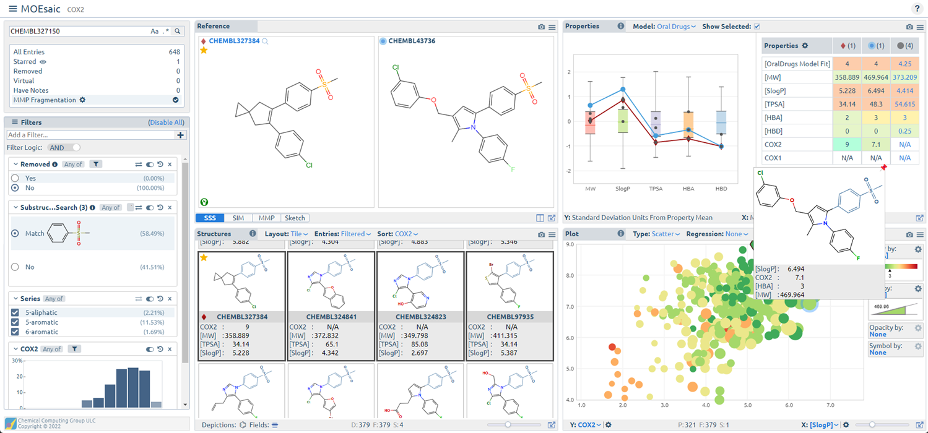Open Properties table gear settings
This screenshot has width=928, height=433.
[x=805, y=46]
